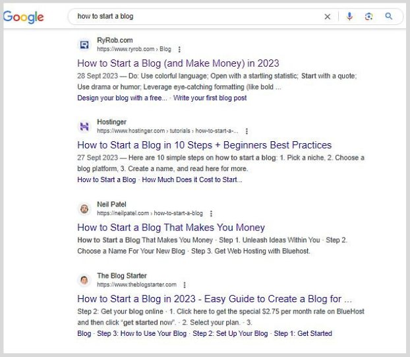Click the 'Write your first blog post' sitelink
The height and width of the screenshot is (357, 410).
tap(210, 98)
